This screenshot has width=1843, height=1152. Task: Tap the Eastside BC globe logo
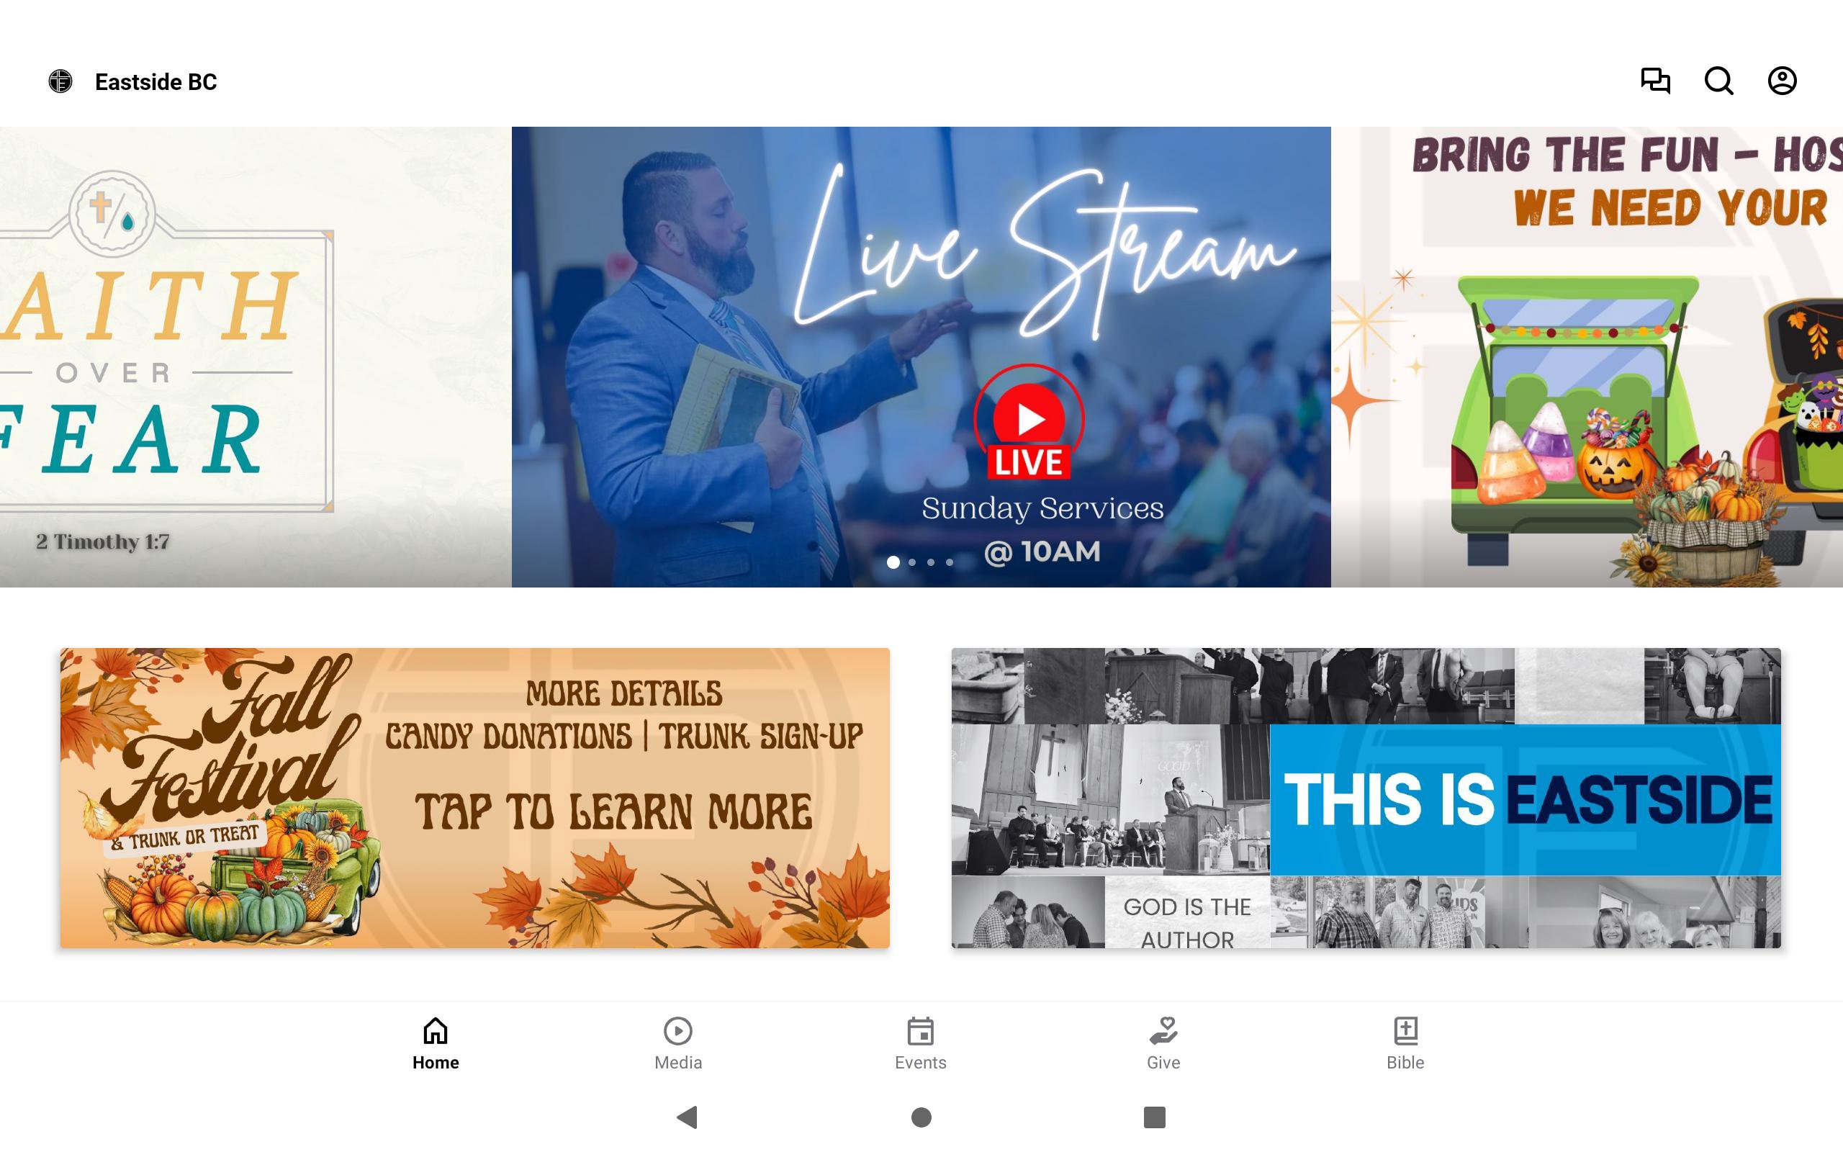[x=60, y=81]
